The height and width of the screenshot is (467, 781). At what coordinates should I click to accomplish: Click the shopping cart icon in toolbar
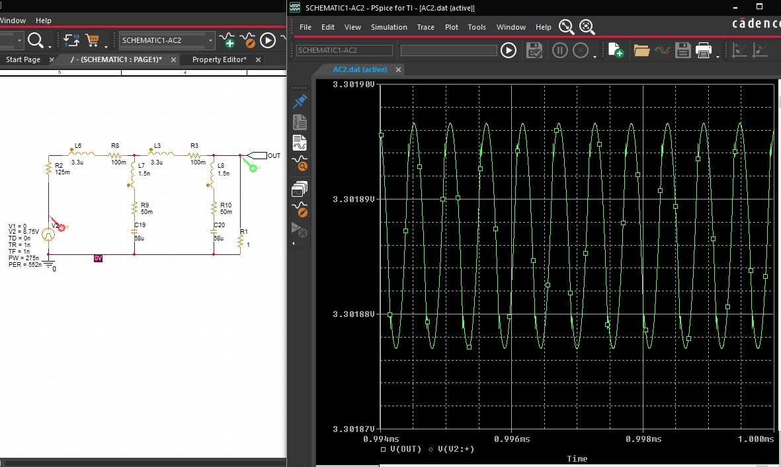pos(93,41)
